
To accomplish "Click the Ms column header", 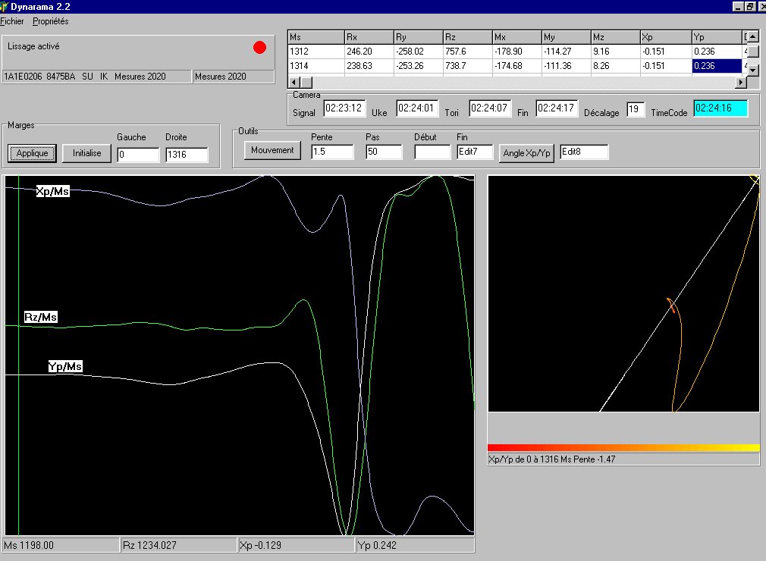I will (316, 37).
